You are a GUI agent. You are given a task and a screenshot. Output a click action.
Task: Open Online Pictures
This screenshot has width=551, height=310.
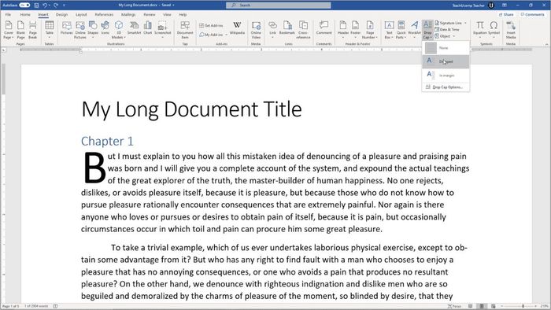tap(80, 29)
